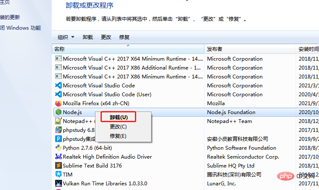Select Visual C++ 2017 X64 Minimum Runtime name

[x=133, y=59]
